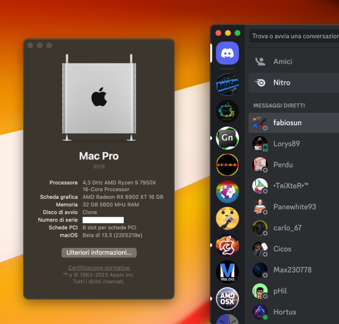
Task: Open direct message with fabiosun
Action: point(294,123)
